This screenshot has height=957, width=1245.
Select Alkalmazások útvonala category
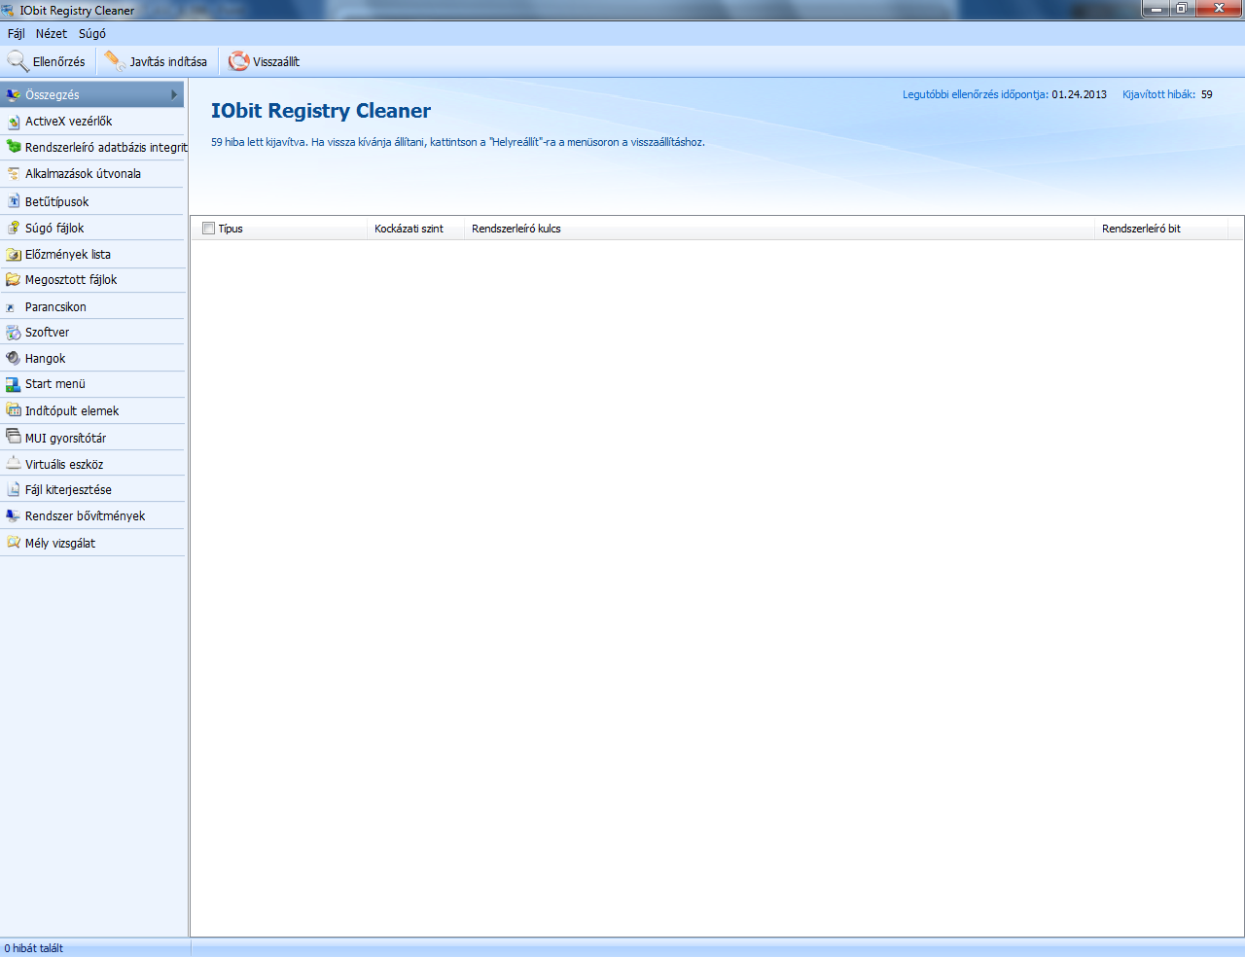point(93,174)
